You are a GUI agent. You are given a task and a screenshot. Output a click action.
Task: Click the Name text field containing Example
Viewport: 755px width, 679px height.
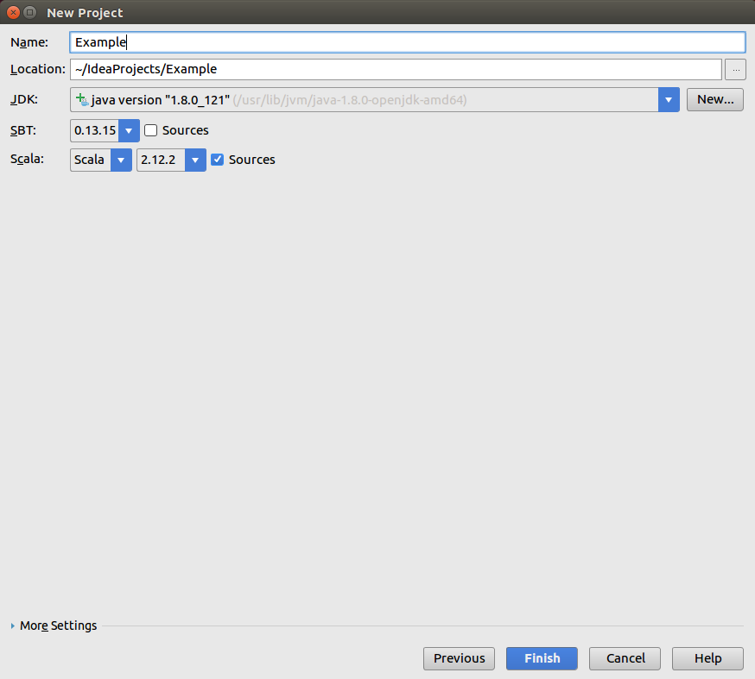pos(408,42)
